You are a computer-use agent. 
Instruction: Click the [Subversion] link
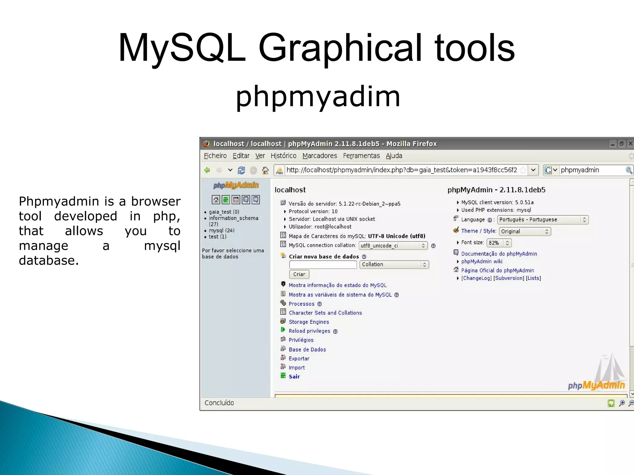pos(509,278)
